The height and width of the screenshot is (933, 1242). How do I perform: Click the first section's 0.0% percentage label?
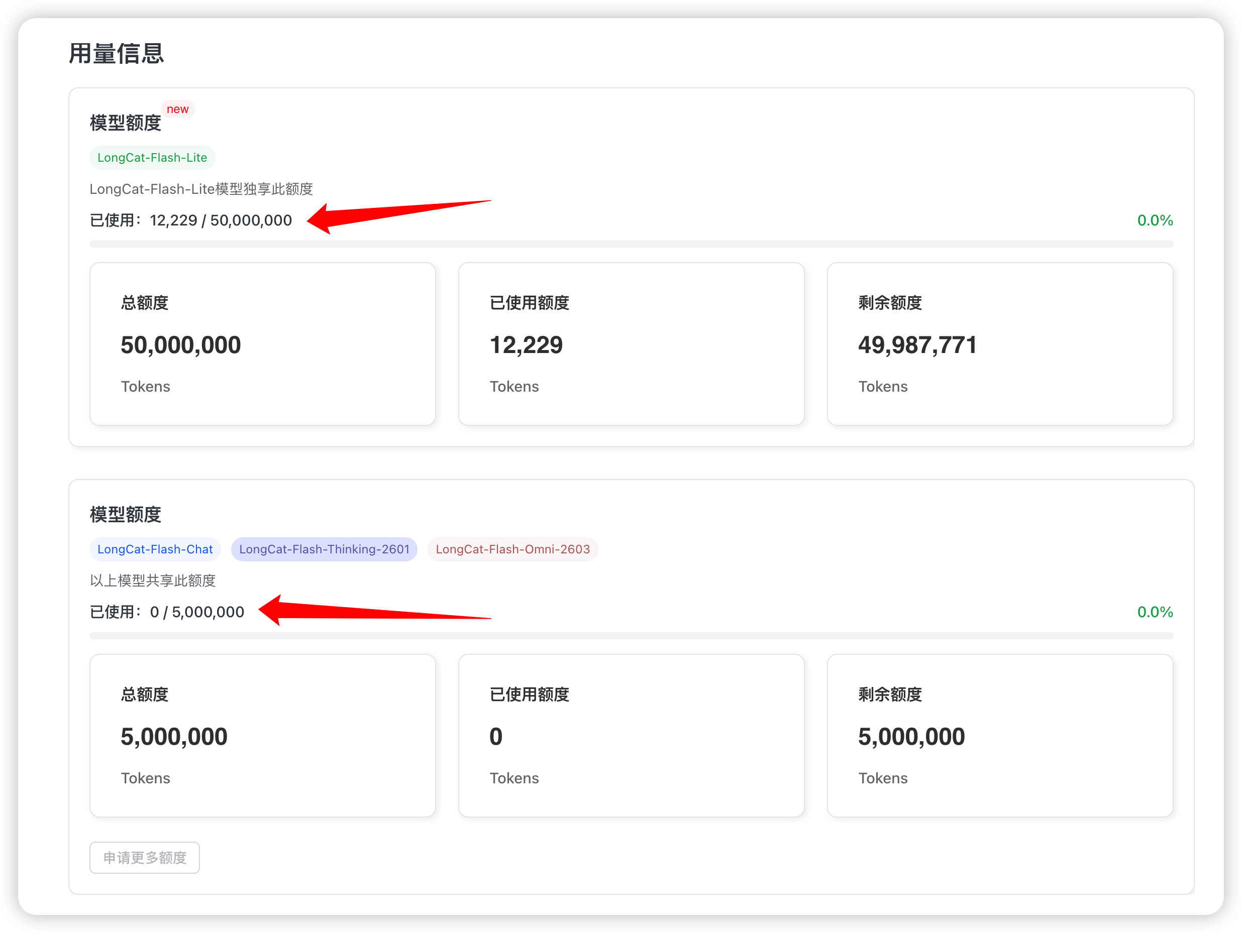pyautogui.click(x=1155, y=220)
